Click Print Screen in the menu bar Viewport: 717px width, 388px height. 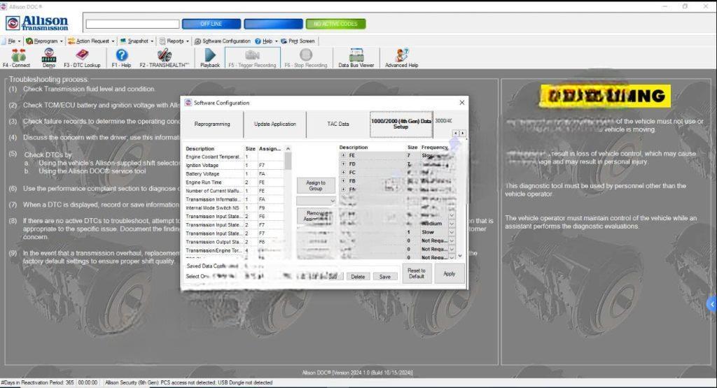coord(298,41)
